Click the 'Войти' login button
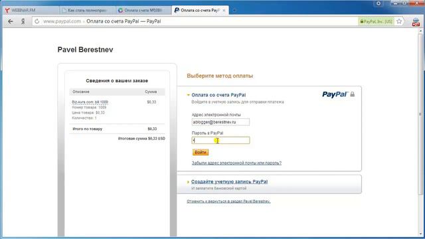This screenshot has width=425, height=239. [x=201, y=152]
